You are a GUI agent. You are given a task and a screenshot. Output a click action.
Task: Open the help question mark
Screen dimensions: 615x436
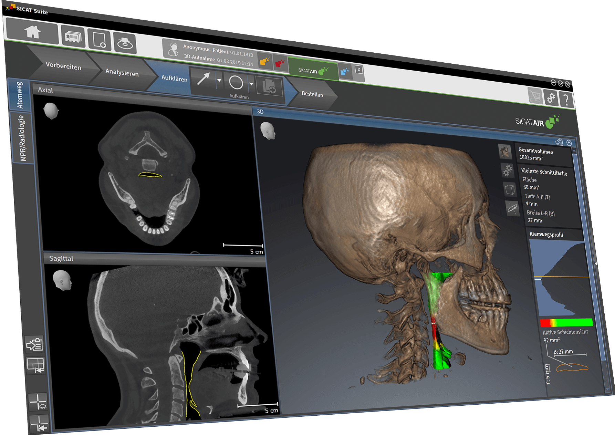pyautogui.click(x=566, y=100)
